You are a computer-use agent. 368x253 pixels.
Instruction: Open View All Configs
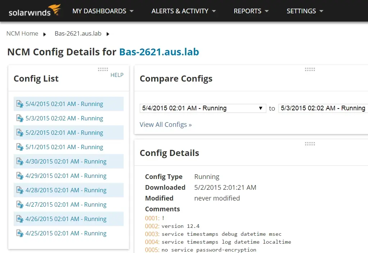pyautogui.click(x=165, y=124)
